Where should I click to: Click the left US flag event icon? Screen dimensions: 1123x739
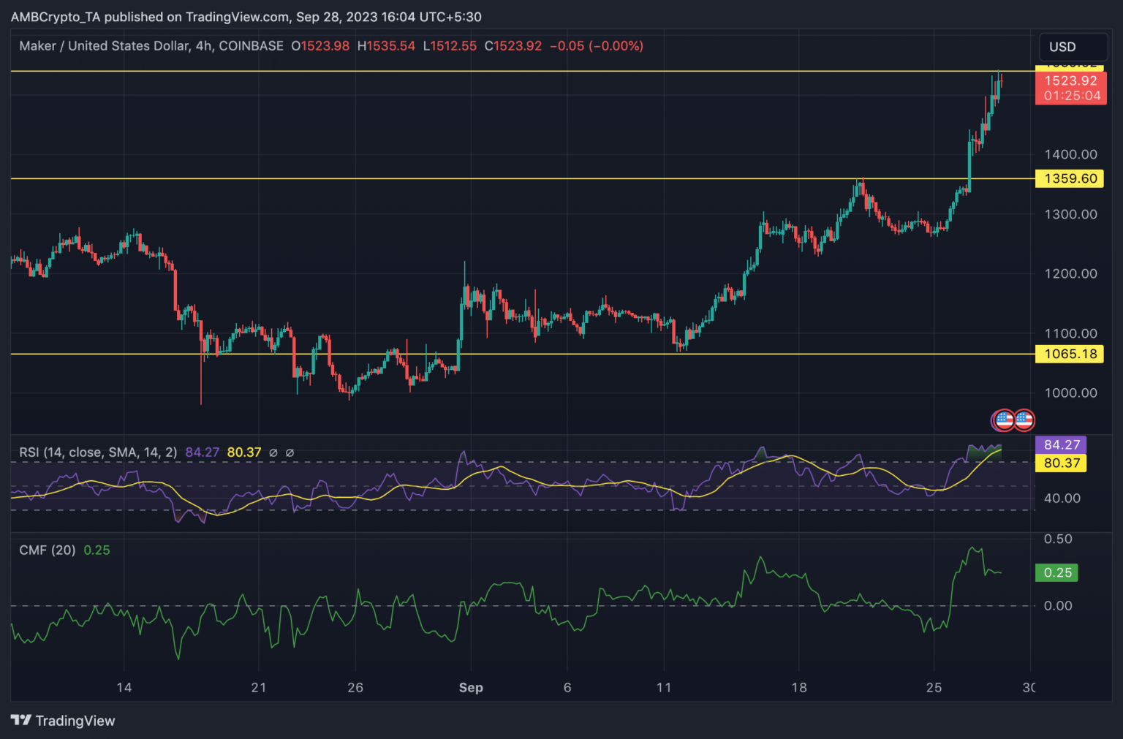point(1004,420)
